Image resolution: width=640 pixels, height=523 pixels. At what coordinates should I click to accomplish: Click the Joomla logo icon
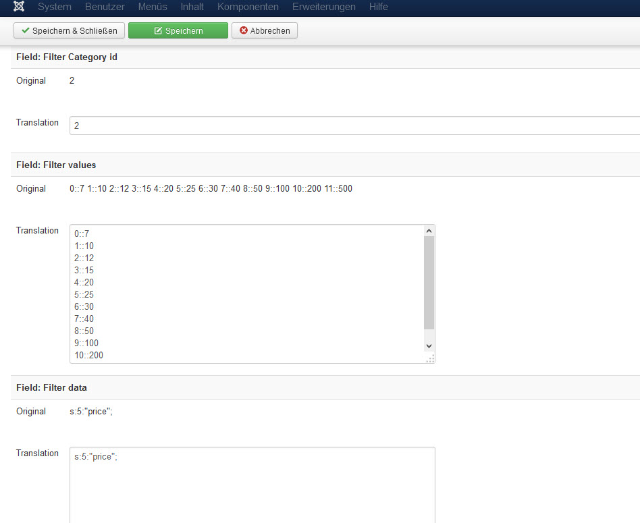19,7
